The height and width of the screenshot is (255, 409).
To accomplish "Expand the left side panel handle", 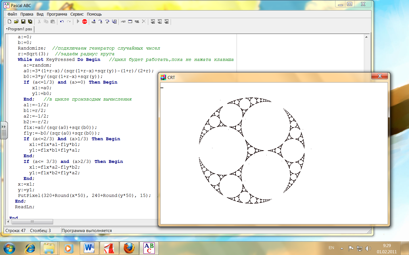I will 4,130.
